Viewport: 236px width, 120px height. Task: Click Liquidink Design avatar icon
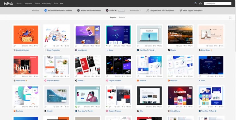coord(15,50)
